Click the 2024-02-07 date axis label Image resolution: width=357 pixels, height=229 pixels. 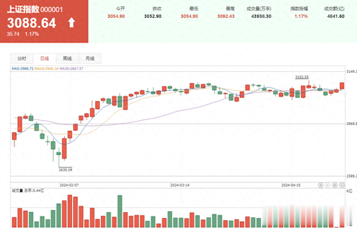coord(69,185)
